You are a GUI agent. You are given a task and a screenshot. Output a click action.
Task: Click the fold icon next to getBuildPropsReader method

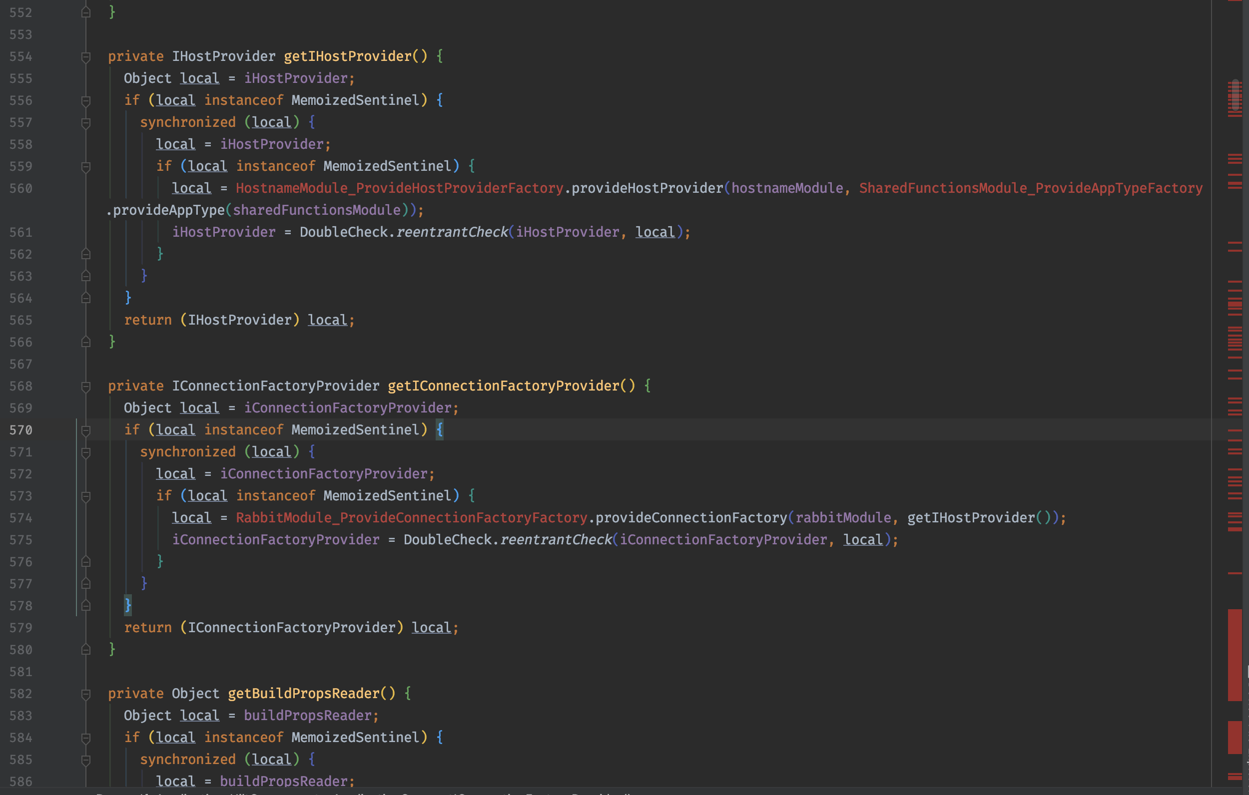[x=85, y=694]
